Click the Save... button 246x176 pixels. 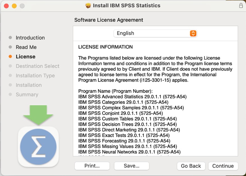(131, 166)
